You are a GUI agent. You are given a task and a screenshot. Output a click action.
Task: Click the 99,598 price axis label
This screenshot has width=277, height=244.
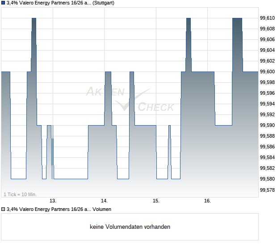[x=267, y=82]
